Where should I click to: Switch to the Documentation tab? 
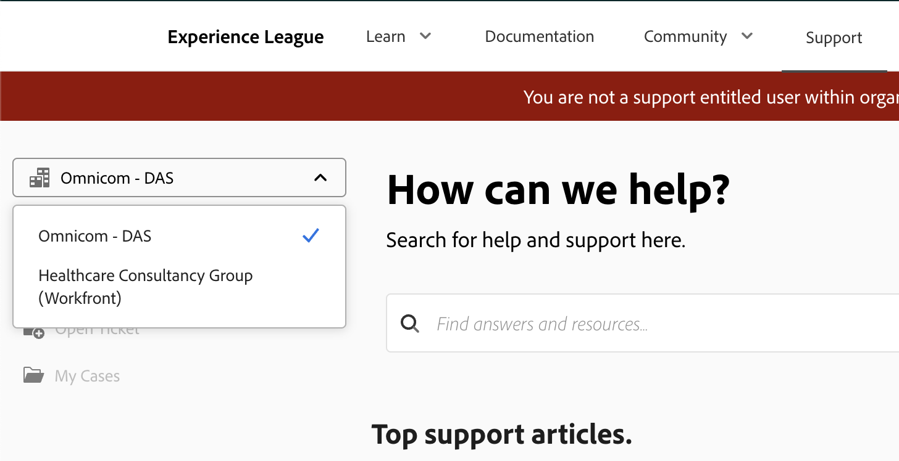(539, 36)
